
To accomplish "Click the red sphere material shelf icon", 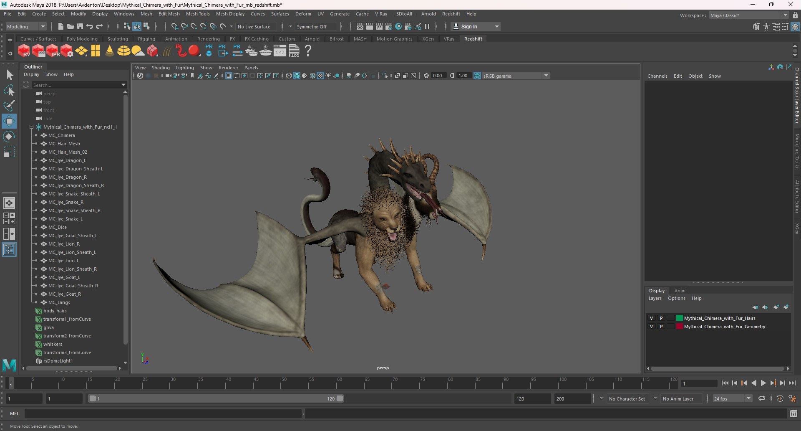I will 194,51.
